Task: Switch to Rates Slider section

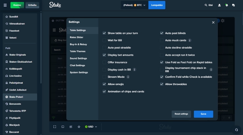Action: [82, 37]
